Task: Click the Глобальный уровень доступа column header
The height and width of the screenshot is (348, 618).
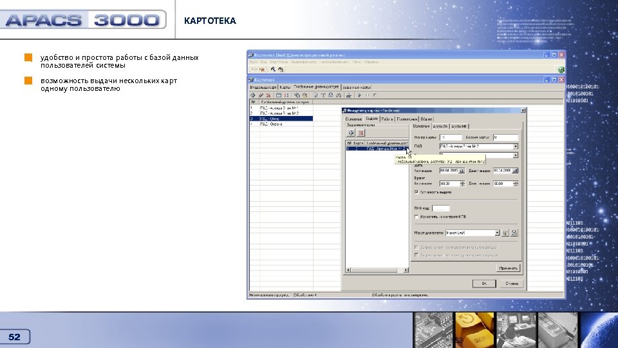Action: [x=286, y=102]
